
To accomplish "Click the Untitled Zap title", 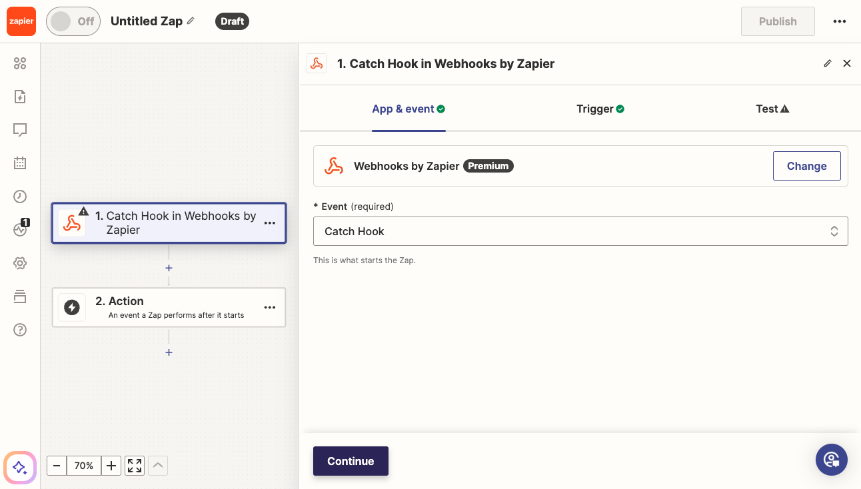I will click(147, 21).
